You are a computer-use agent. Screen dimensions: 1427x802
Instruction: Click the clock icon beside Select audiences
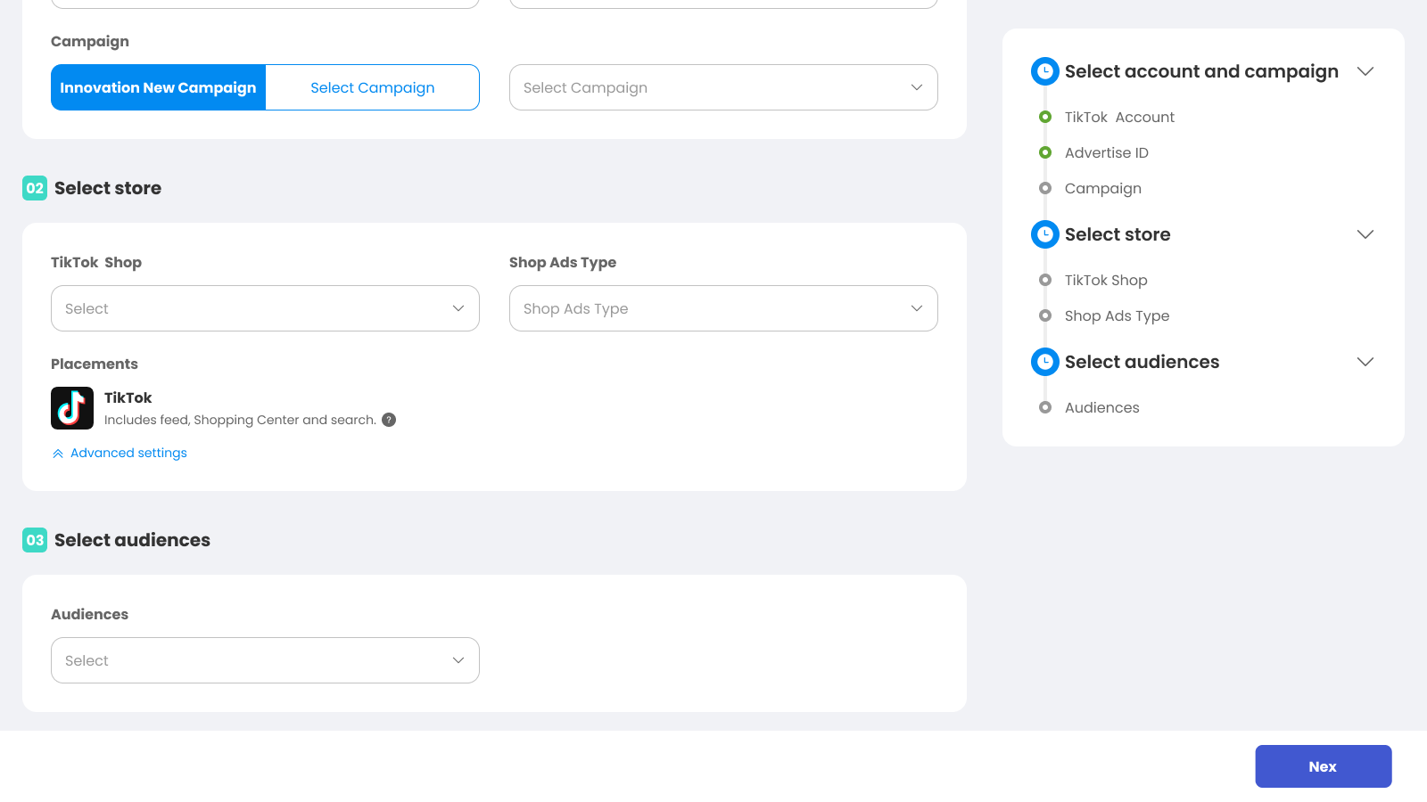click(1044, 362)
